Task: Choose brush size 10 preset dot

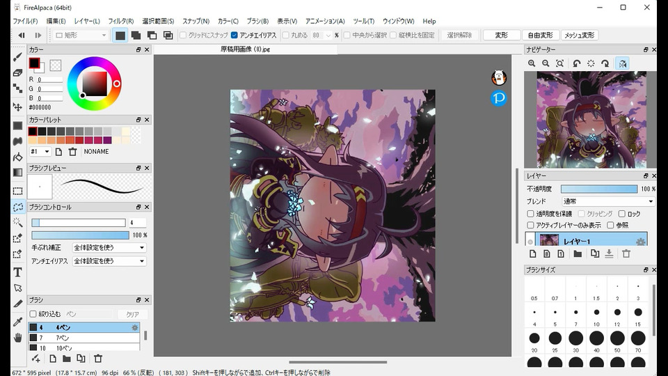Action: tap(596, 312)
